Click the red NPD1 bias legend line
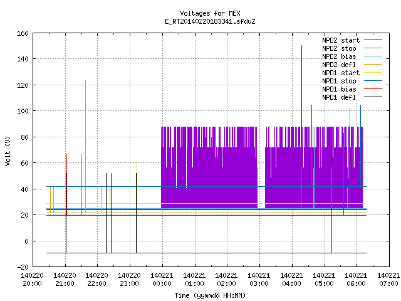This screenshot has height=301, width=401. [x=373, y=89]
